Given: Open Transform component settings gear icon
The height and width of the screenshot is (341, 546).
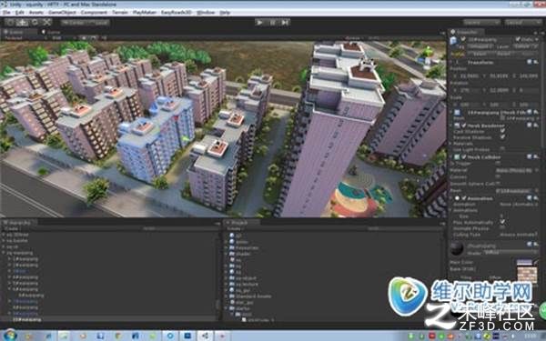Looking at the screenshot, I should [x=536, y=62].
